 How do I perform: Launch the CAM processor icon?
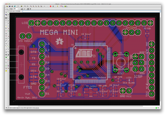[15, 6]
